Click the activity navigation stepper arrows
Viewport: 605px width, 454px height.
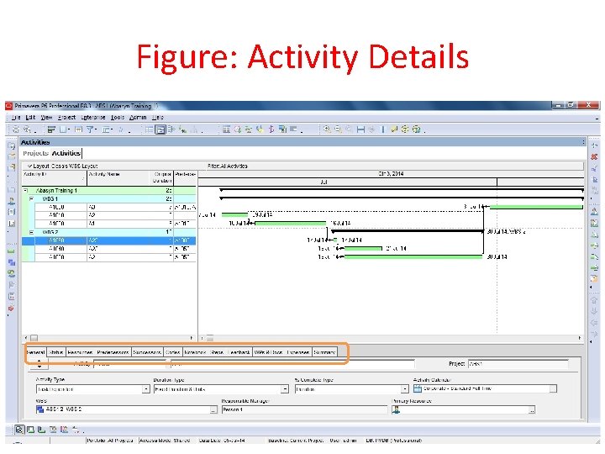click(39, 363)
